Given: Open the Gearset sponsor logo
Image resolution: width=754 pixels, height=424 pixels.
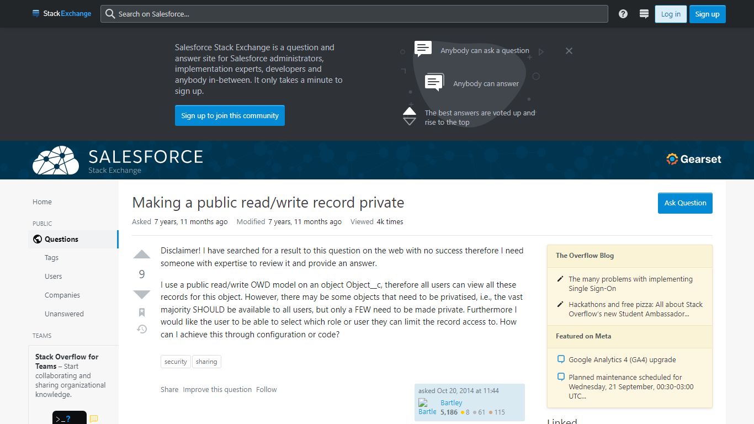Looking at the screenshot, I should (x=694, y=159).
